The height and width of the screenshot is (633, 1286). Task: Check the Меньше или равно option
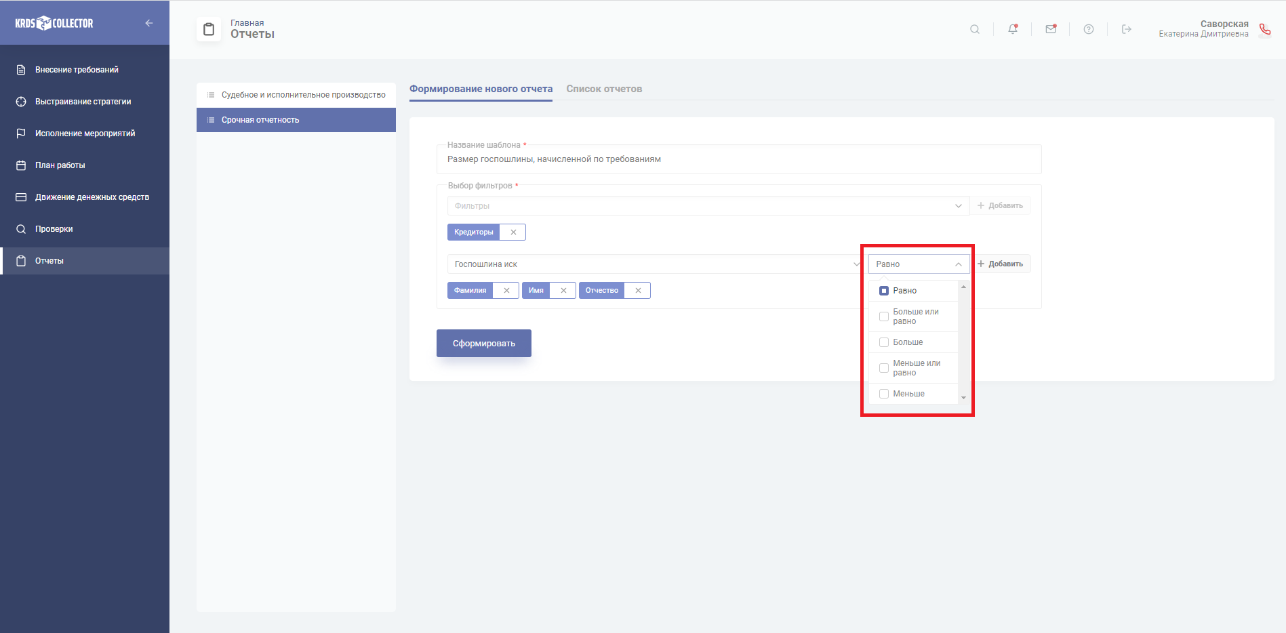pyautogui.click(x=884, y=368)
